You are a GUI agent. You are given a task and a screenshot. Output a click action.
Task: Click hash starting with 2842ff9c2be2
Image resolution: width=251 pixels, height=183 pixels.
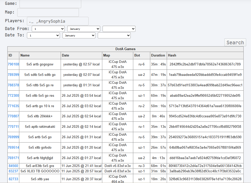[205, 64]
